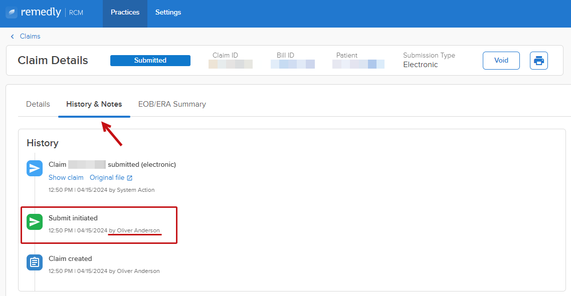
Task: Open the EOB/ERA Summary tab
Action: coord(172,104)
